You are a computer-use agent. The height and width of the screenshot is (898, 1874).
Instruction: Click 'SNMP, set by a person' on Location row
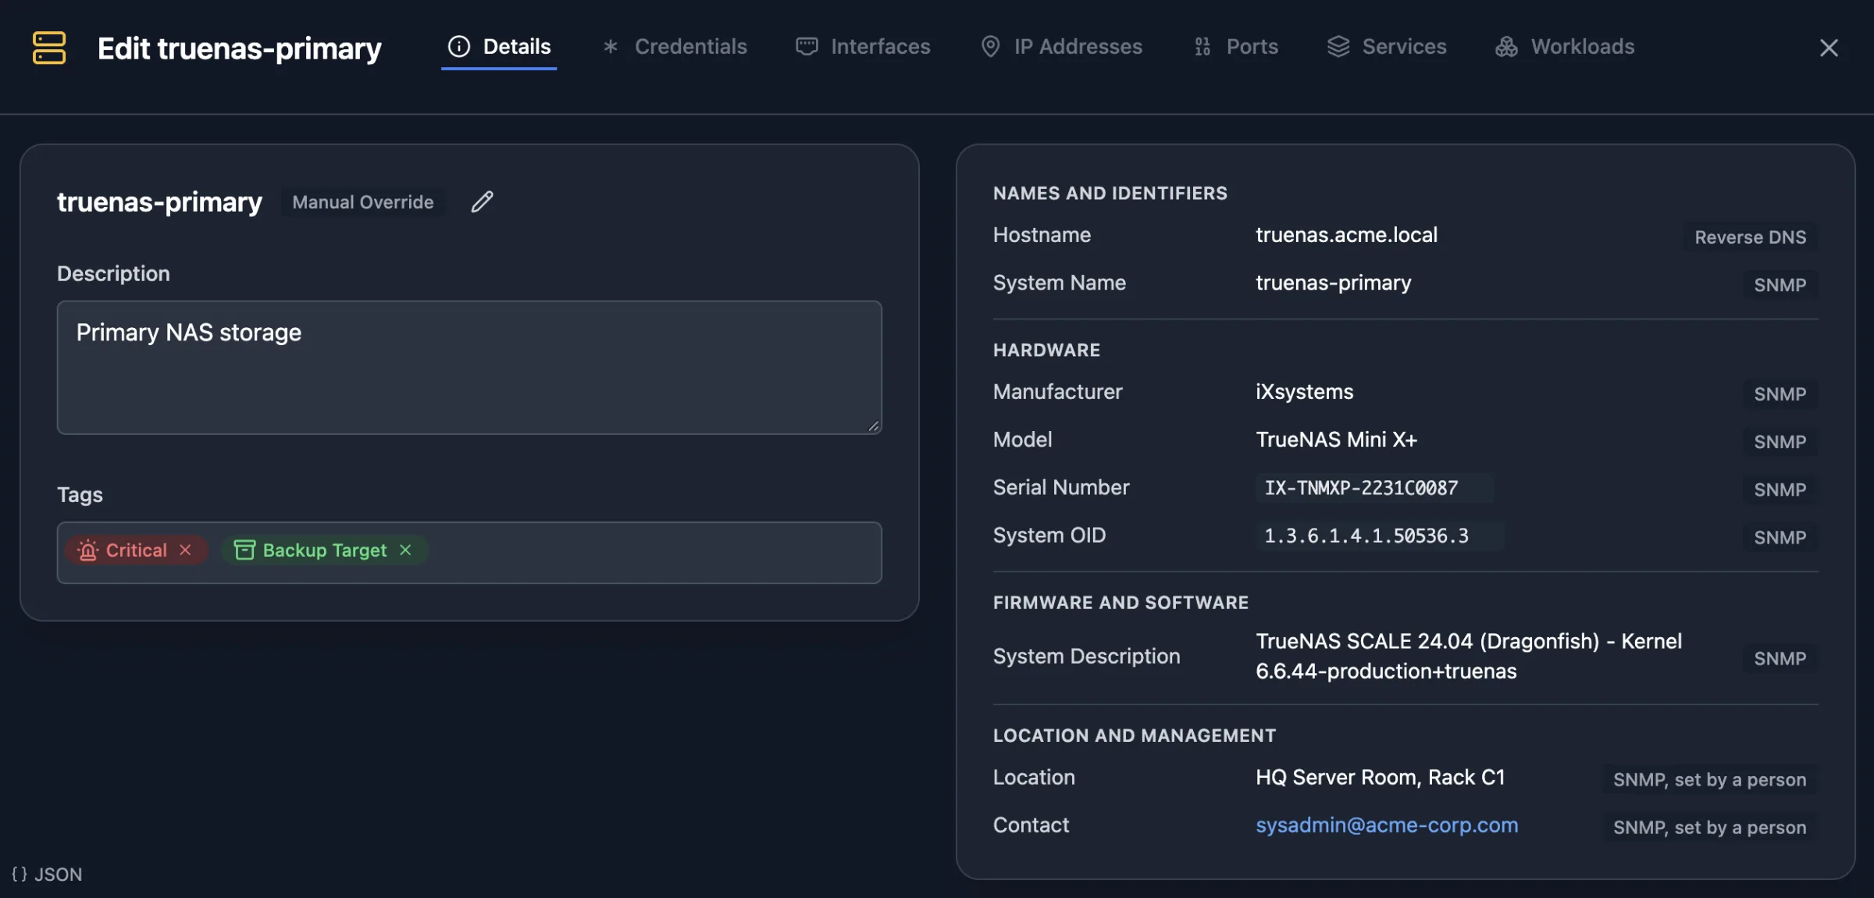pyautogui.click(x=1709, y=779)
